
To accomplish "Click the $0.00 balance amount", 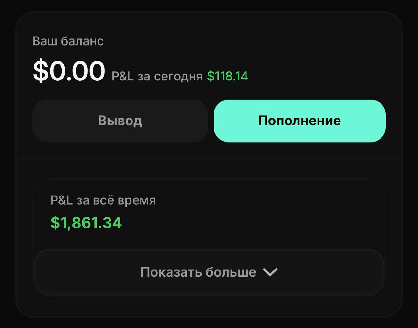I will click(69, 71).
